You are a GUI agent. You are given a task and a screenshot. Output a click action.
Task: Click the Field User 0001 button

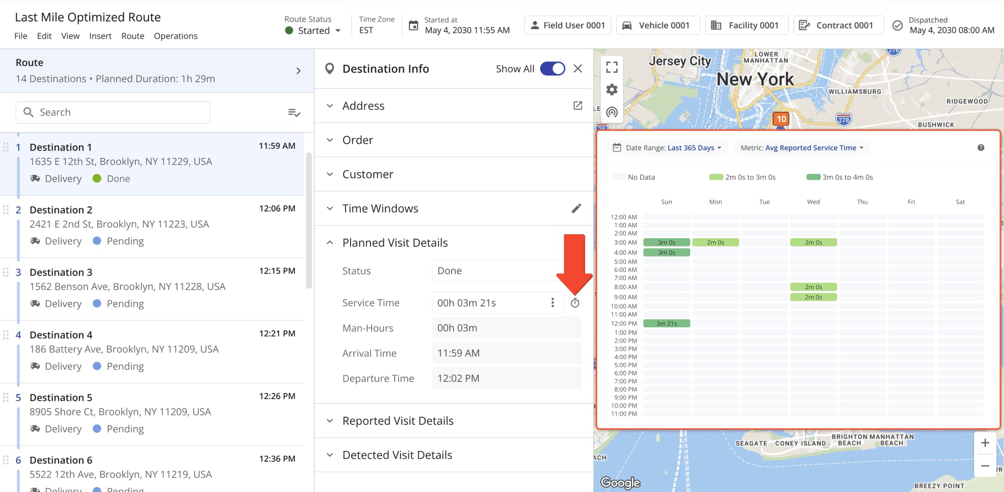click(568, 25)
